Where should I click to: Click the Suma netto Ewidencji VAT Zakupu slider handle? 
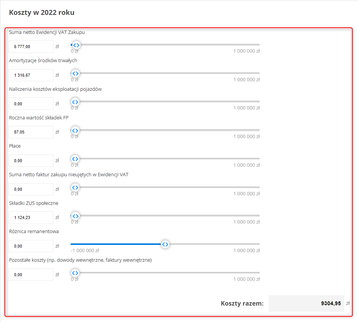(x=76, y=45)
